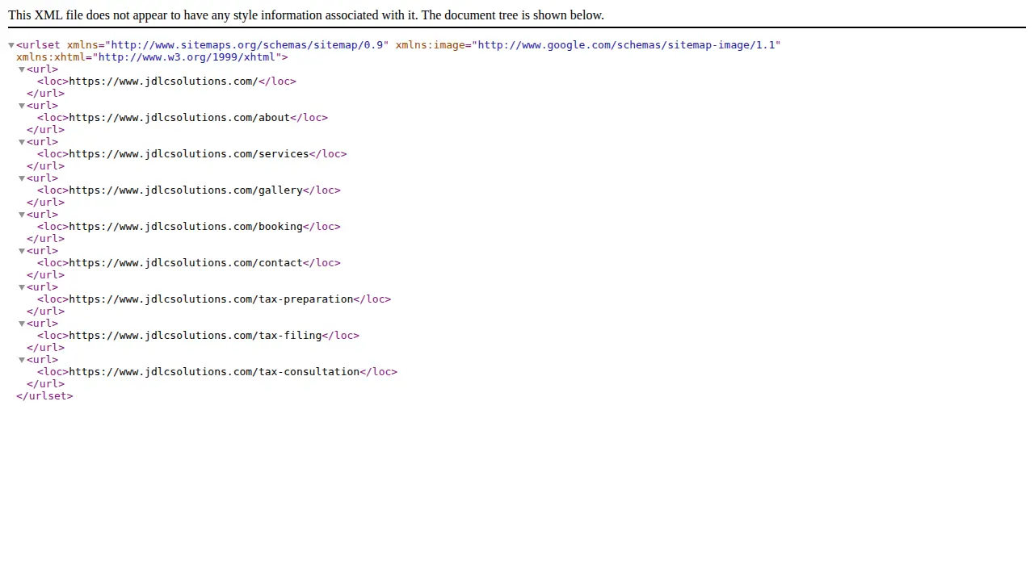Click the closing </urlset> tag
The height and width of the screenshot is (581, 1034).
(x=44, y=396)
